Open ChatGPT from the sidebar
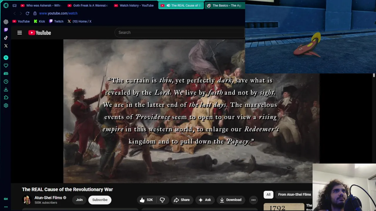Image resolution: width=376 pixels, height=211 pixels. [x=6, y=22]
